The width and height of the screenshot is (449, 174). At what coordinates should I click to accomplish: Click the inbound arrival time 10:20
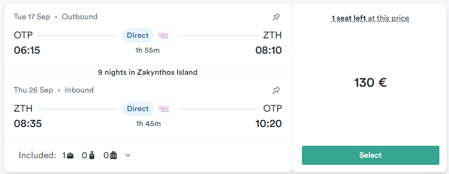[x=269, y=124]
